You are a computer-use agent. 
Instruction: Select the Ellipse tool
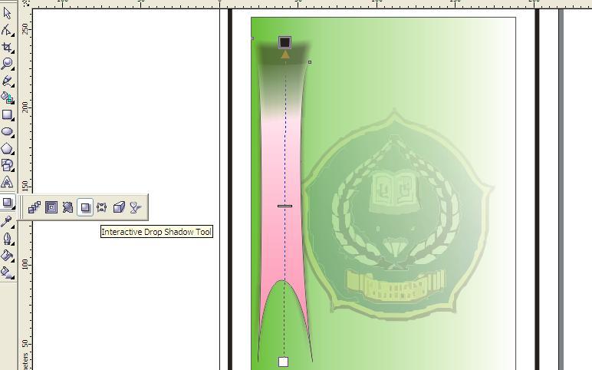[7, 131]
